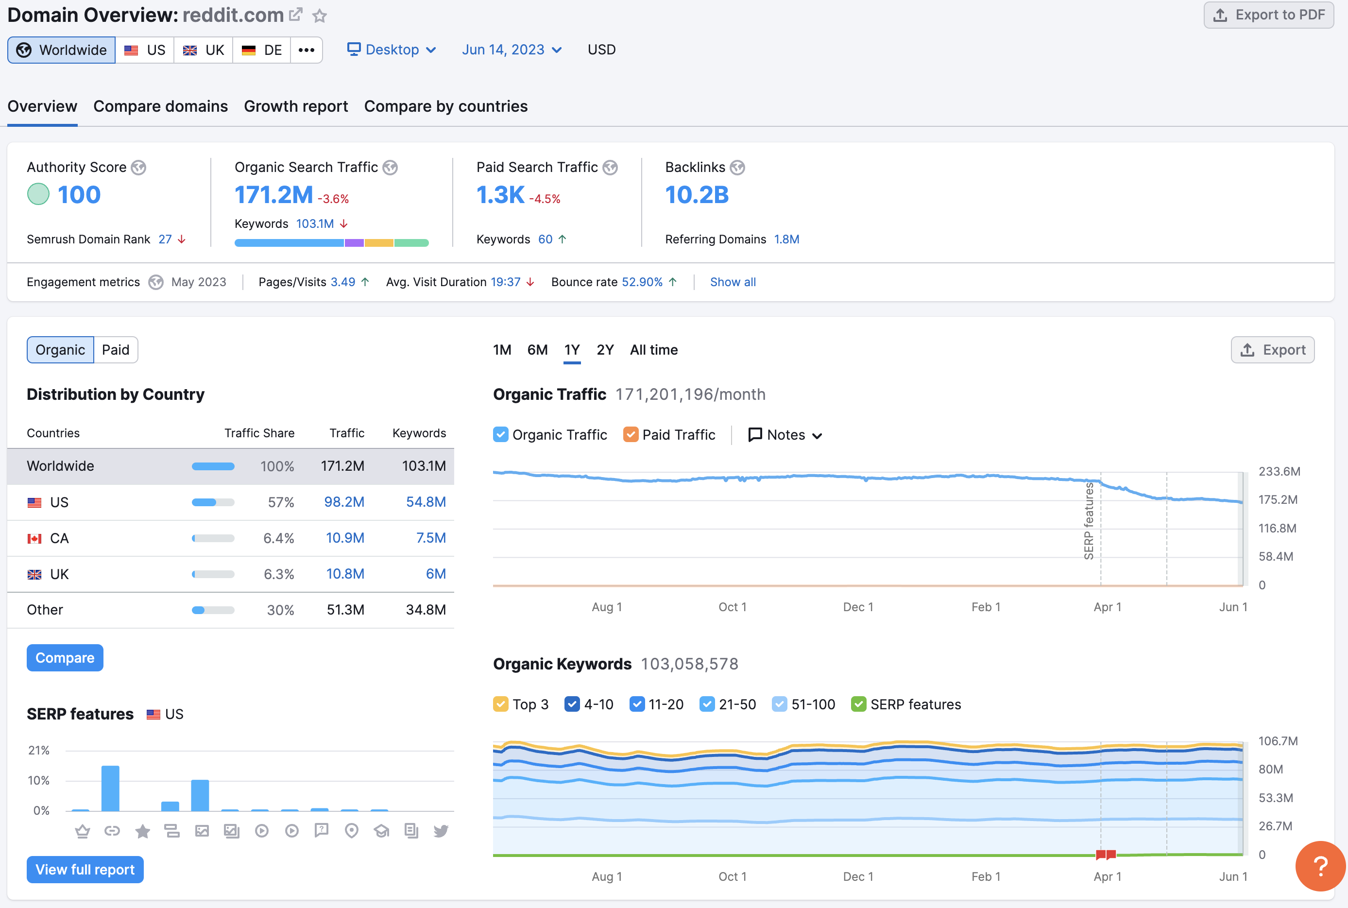Screen dimensions: 1348x908
Task: Click the export chart icon
Action: (1273, 350)
